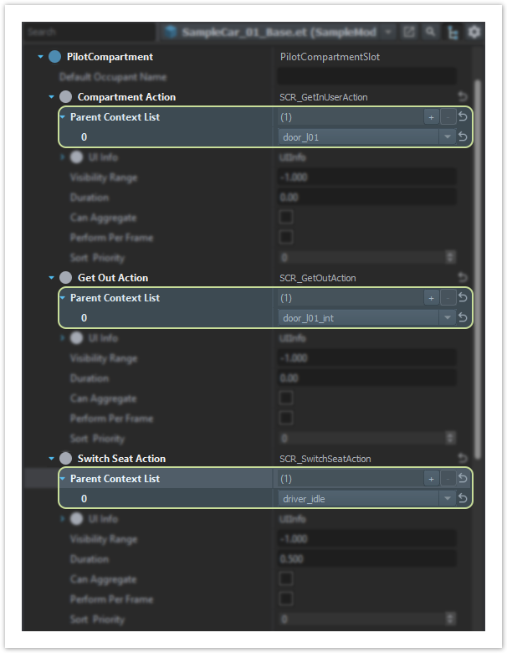Screen dimensions: 507x653
Task: Click the search magnifier icon in the top toolbar
Action: point(430,32)
